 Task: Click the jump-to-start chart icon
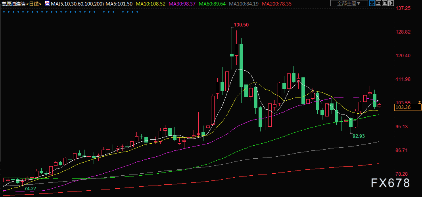click(x=378, y=3)
